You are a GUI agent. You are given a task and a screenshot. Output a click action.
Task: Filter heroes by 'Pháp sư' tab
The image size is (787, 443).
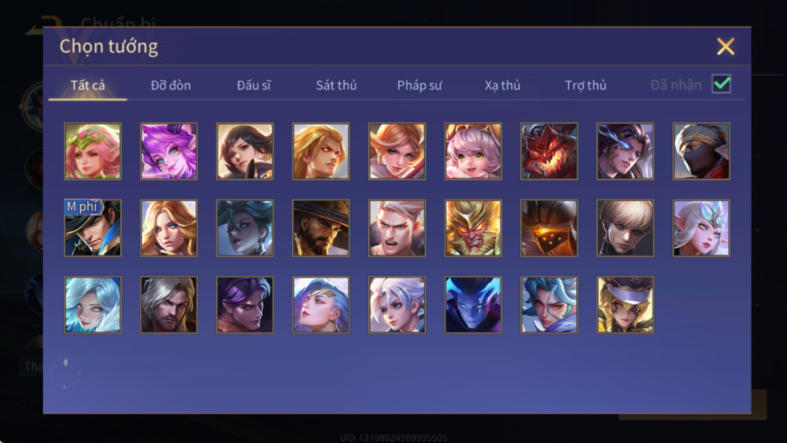(419, 85)
